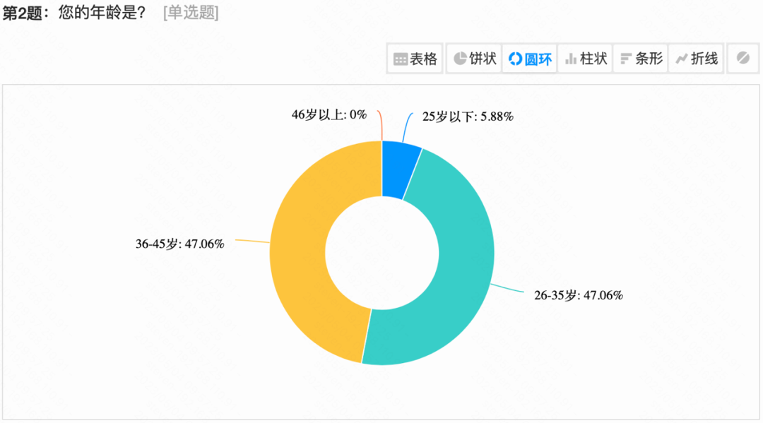763x423 pixels.
Task: Click the [单选题] question type tag
Action: pyautogui.click(x=191, y=12)
